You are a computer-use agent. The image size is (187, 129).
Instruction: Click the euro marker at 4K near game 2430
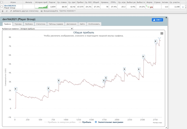click(139, 69)
